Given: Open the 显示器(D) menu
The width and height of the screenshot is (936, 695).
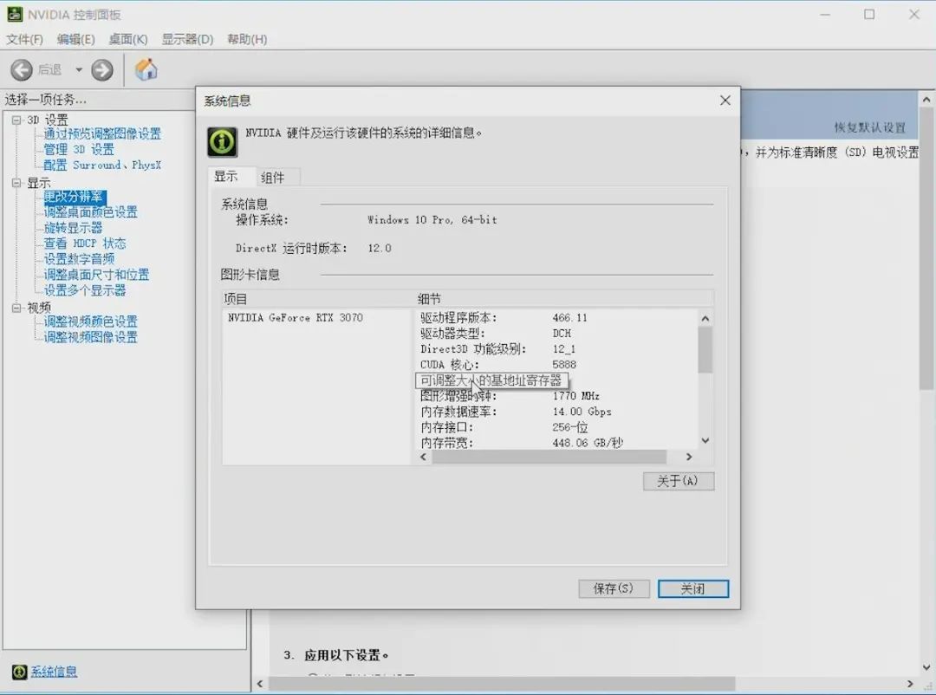Looking at the screenshot, I should (x=187, y=39).
